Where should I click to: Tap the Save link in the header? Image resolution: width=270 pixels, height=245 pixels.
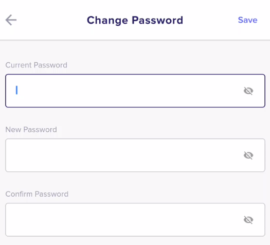click(247, 20)
